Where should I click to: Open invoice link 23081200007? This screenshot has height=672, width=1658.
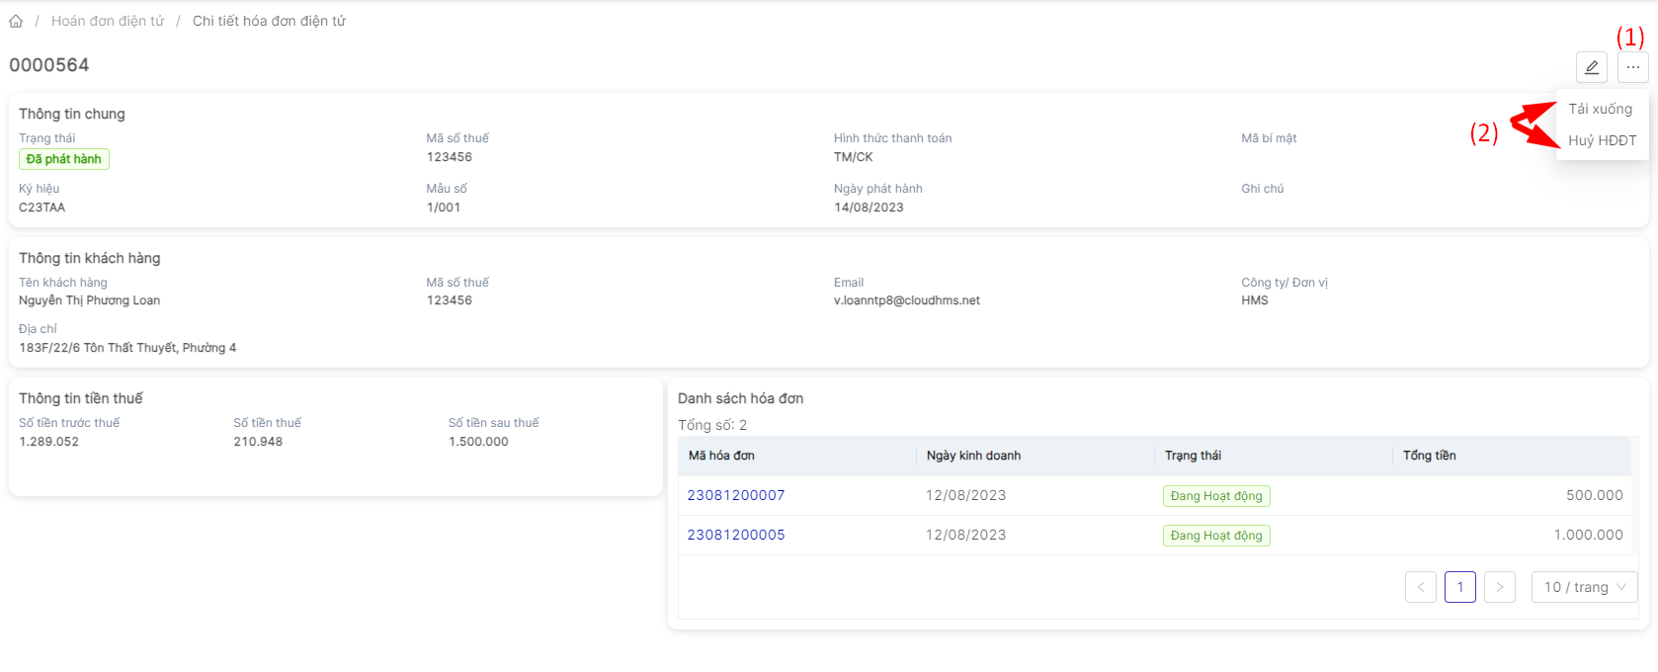(736, 495)
